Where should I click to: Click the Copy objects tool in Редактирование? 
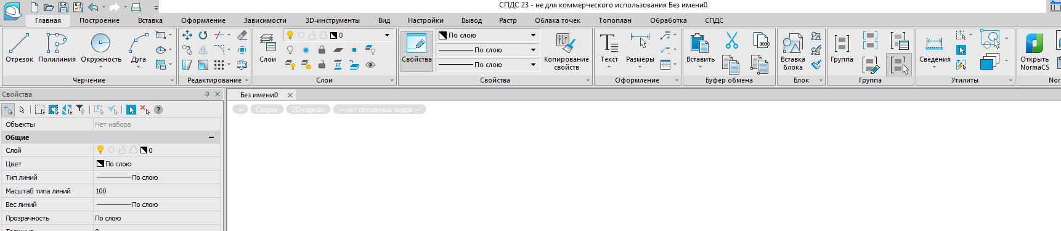coord(187,50)
